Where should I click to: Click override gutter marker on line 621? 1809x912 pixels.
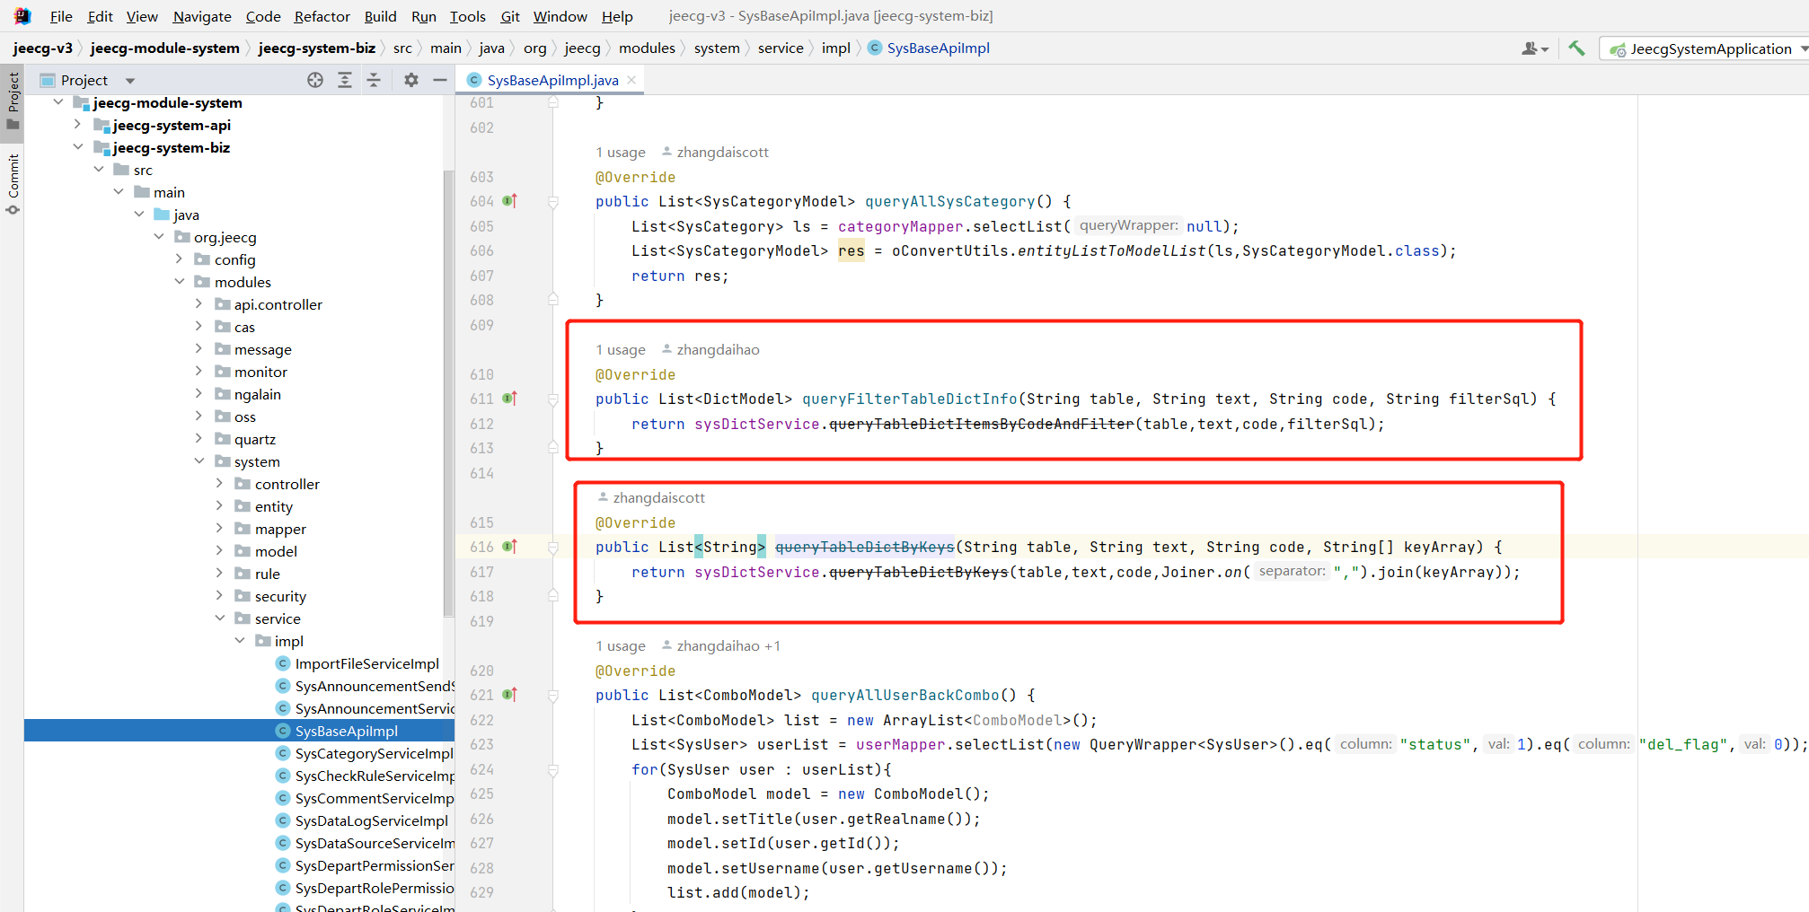[x=510, y=695]
